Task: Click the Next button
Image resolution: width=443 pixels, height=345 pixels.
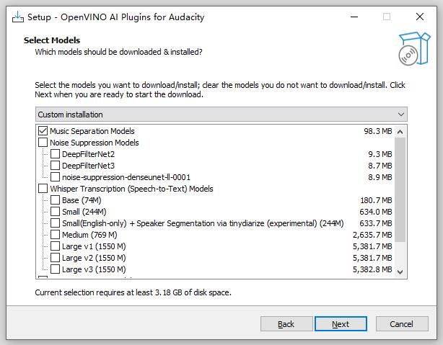Action: pos(341,324)
